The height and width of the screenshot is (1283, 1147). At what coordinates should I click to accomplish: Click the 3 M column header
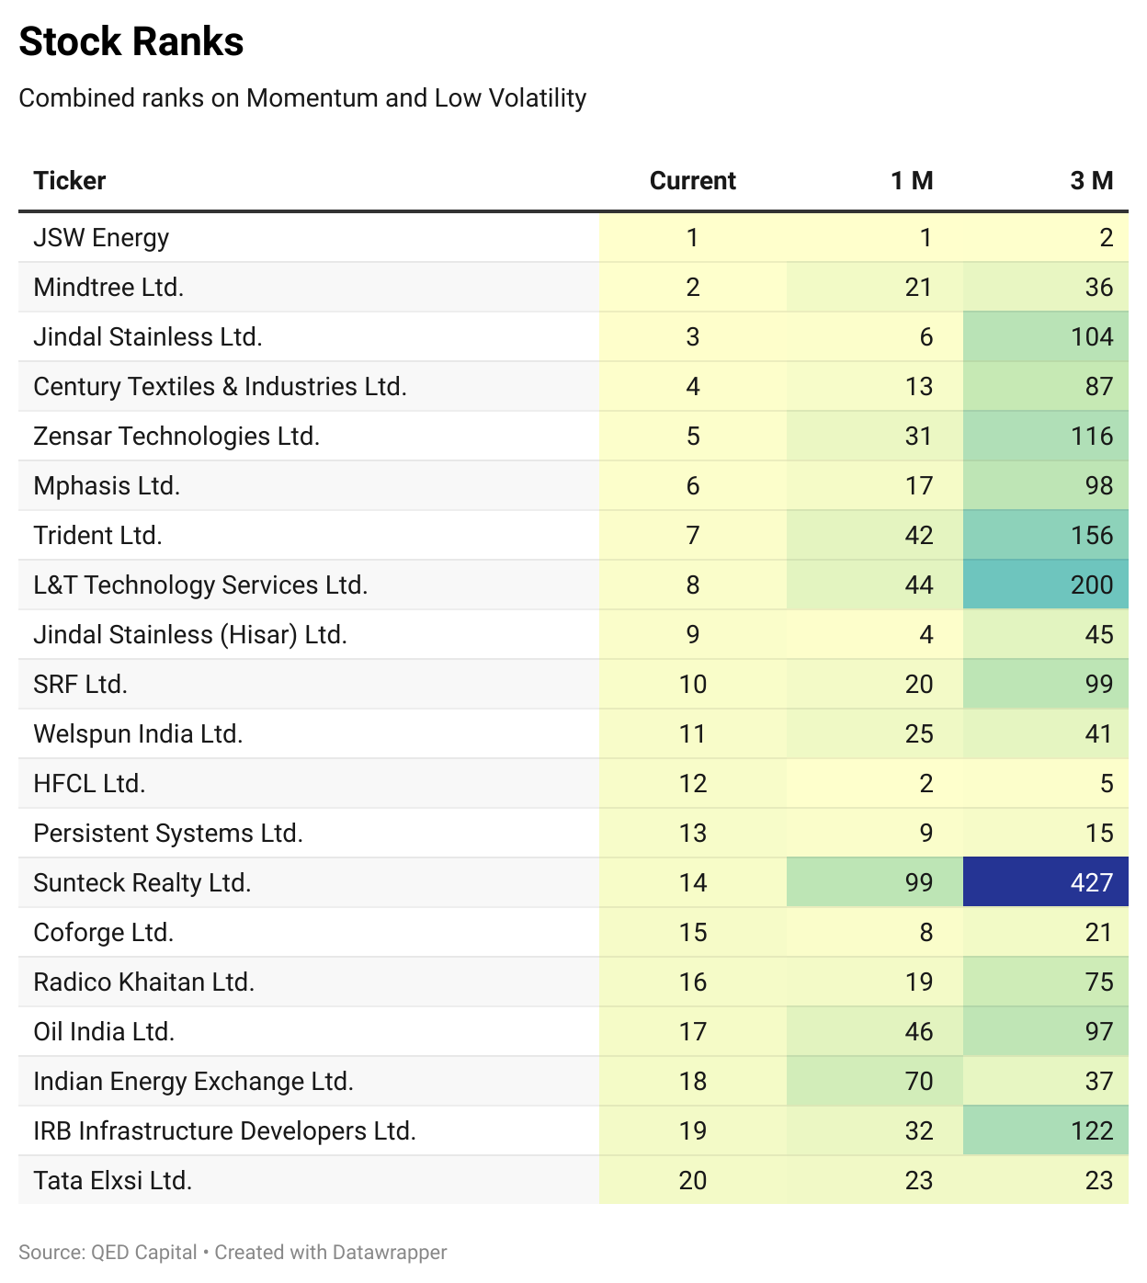1092,180
